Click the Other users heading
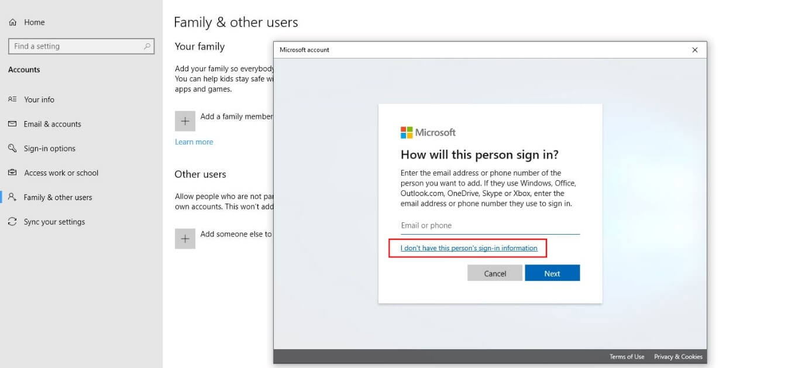This screenshot has width=812, height=368. pyautogui.click(x=200, y=174)
